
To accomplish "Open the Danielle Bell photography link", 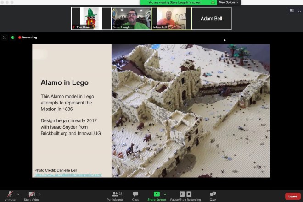I will (x=68, y=175).
